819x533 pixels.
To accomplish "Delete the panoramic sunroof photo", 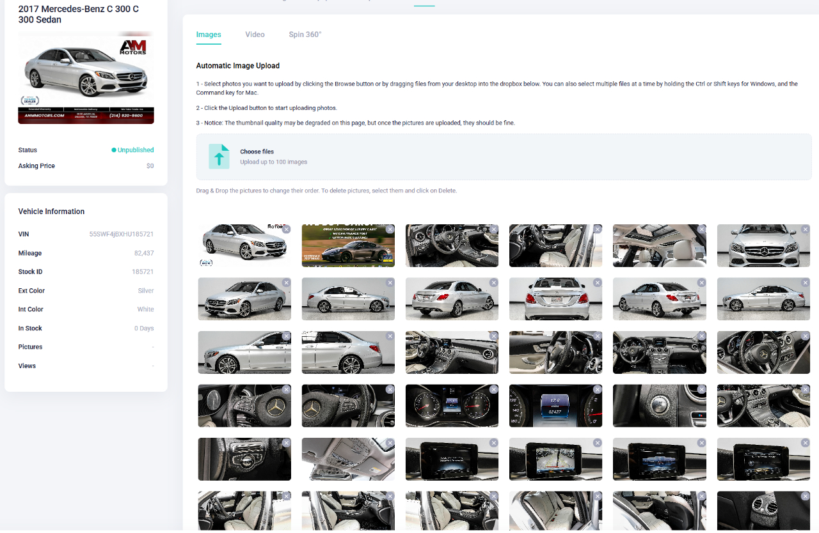I will (702, 229).
